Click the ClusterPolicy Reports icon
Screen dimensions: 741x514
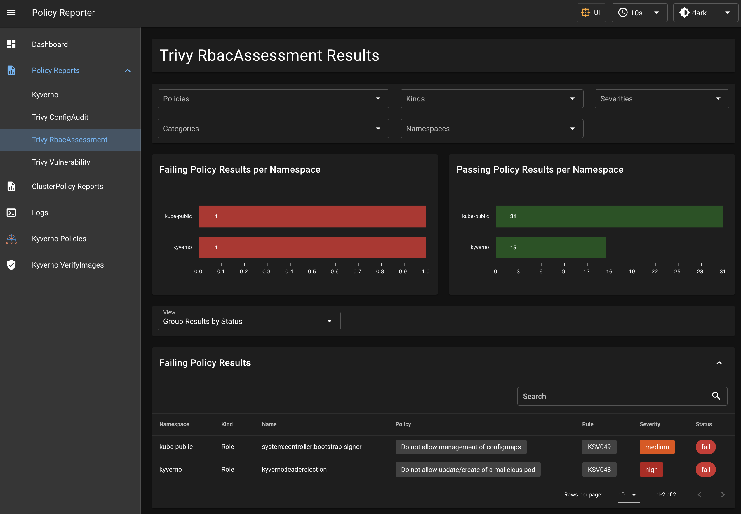(11, 186)
